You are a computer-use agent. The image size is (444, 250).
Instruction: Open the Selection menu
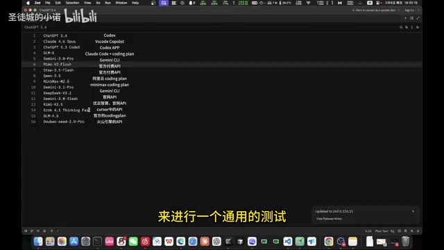pyautogui.click(x=72, y=3)
